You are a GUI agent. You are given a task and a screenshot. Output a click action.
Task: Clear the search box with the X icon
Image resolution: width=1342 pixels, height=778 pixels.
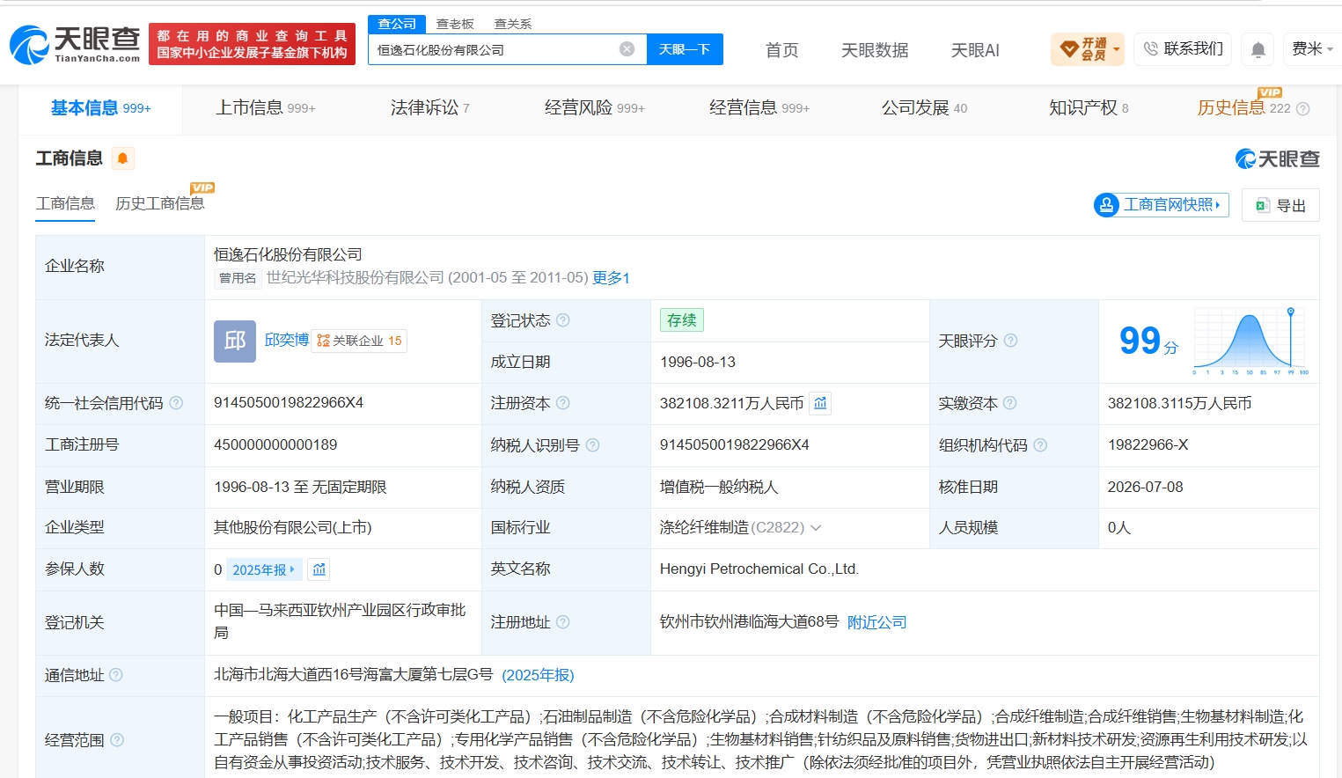tap(627, 49)
